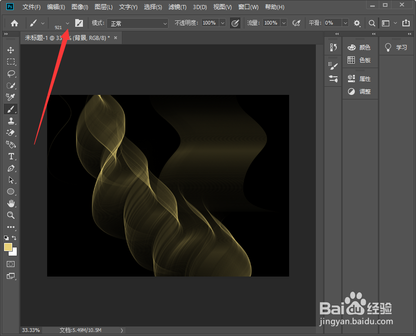Open smoothing options gear
This screenshot has width=416, height=336.
point(357,23)
